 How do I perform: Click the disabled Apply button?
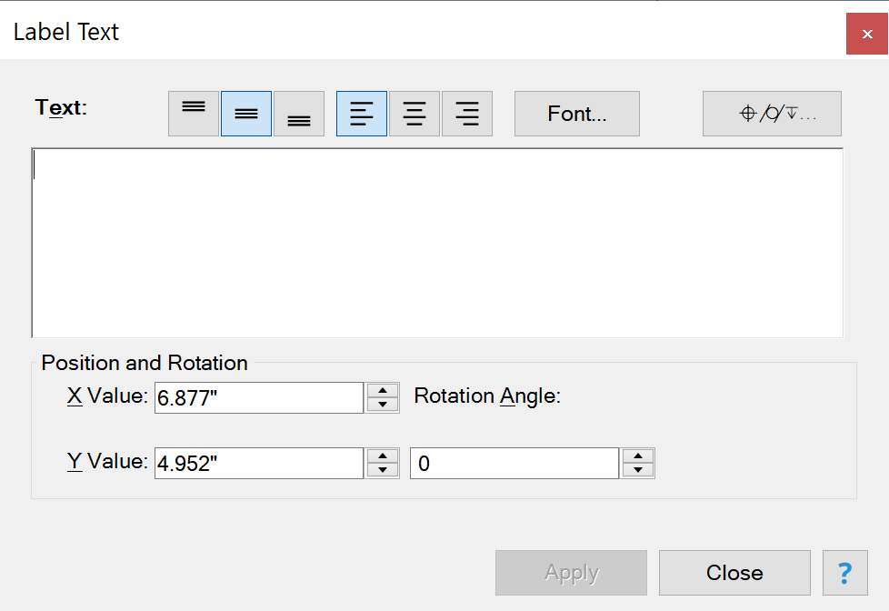pyautogui.click(x=572, y=573)
